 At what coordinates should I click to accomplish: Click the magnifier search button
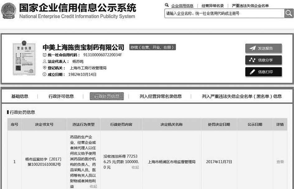tap(289, 13)
